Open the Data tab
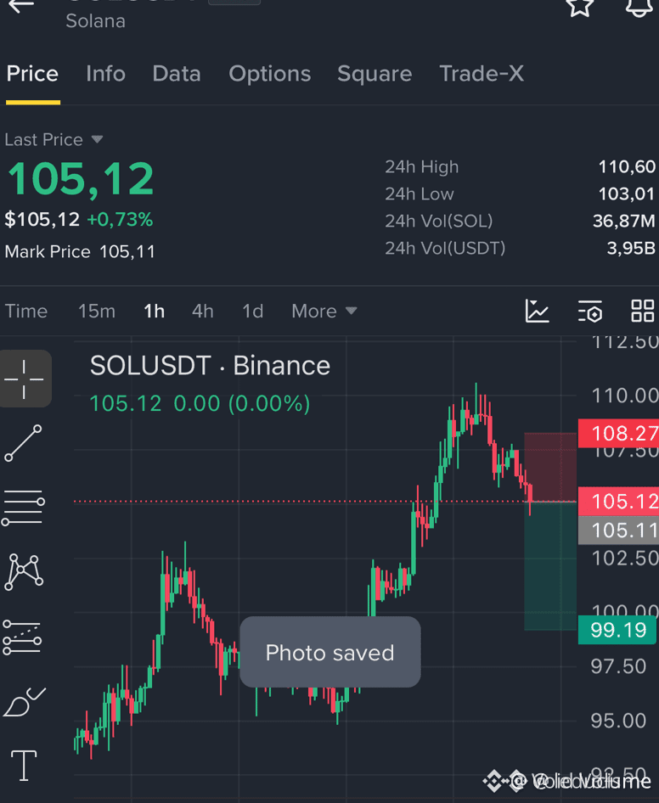Screen dimensions: 659x803 [x=177, y=74]
